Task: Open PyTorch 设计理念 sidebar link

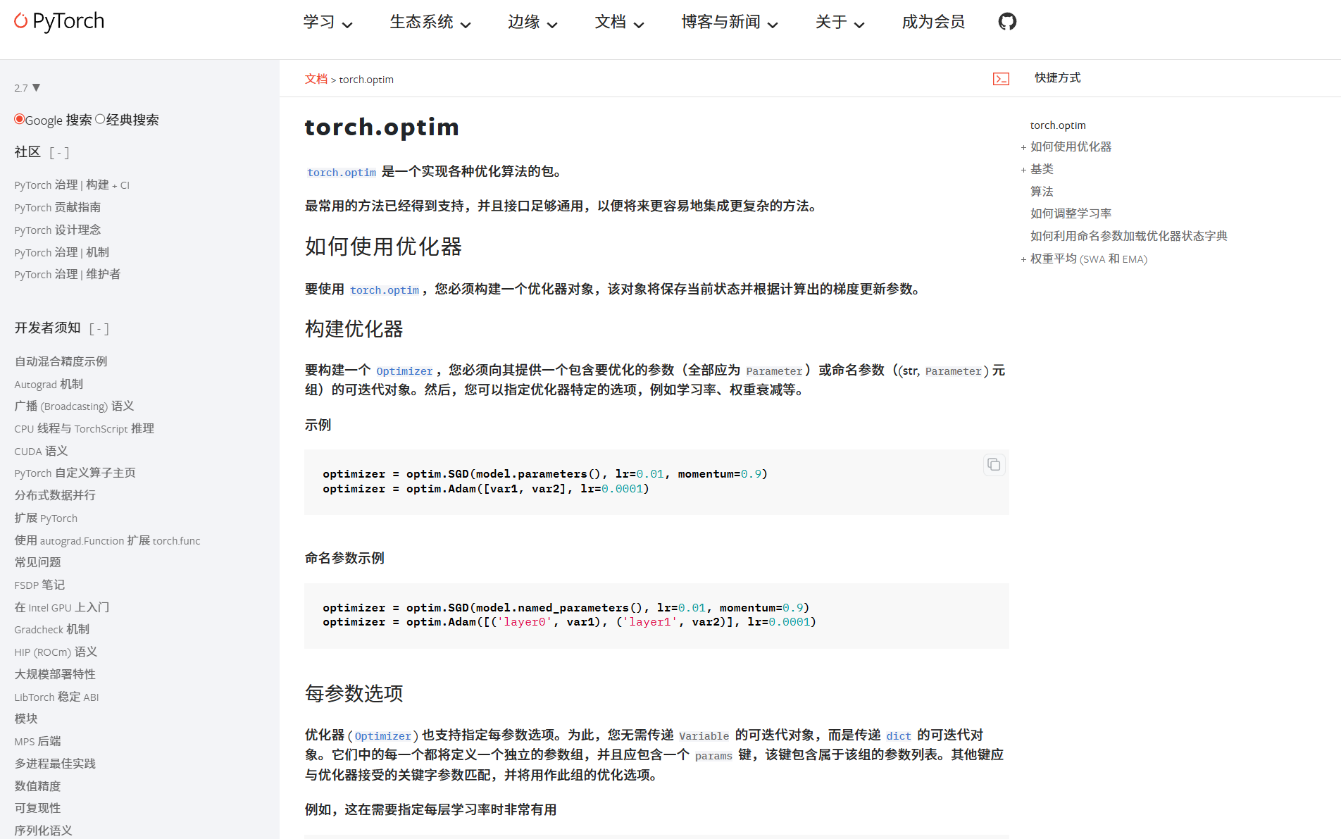Action: [x=58, y=230]
